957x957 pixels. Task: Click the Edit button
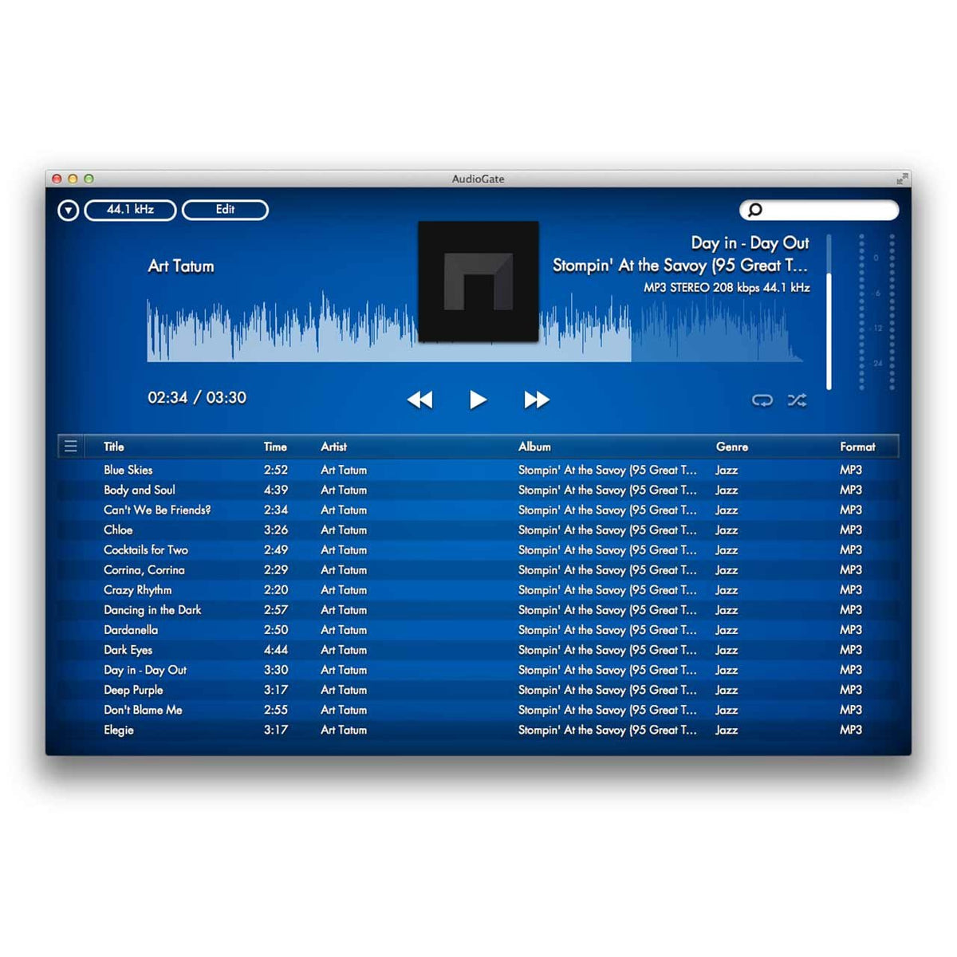225,210
